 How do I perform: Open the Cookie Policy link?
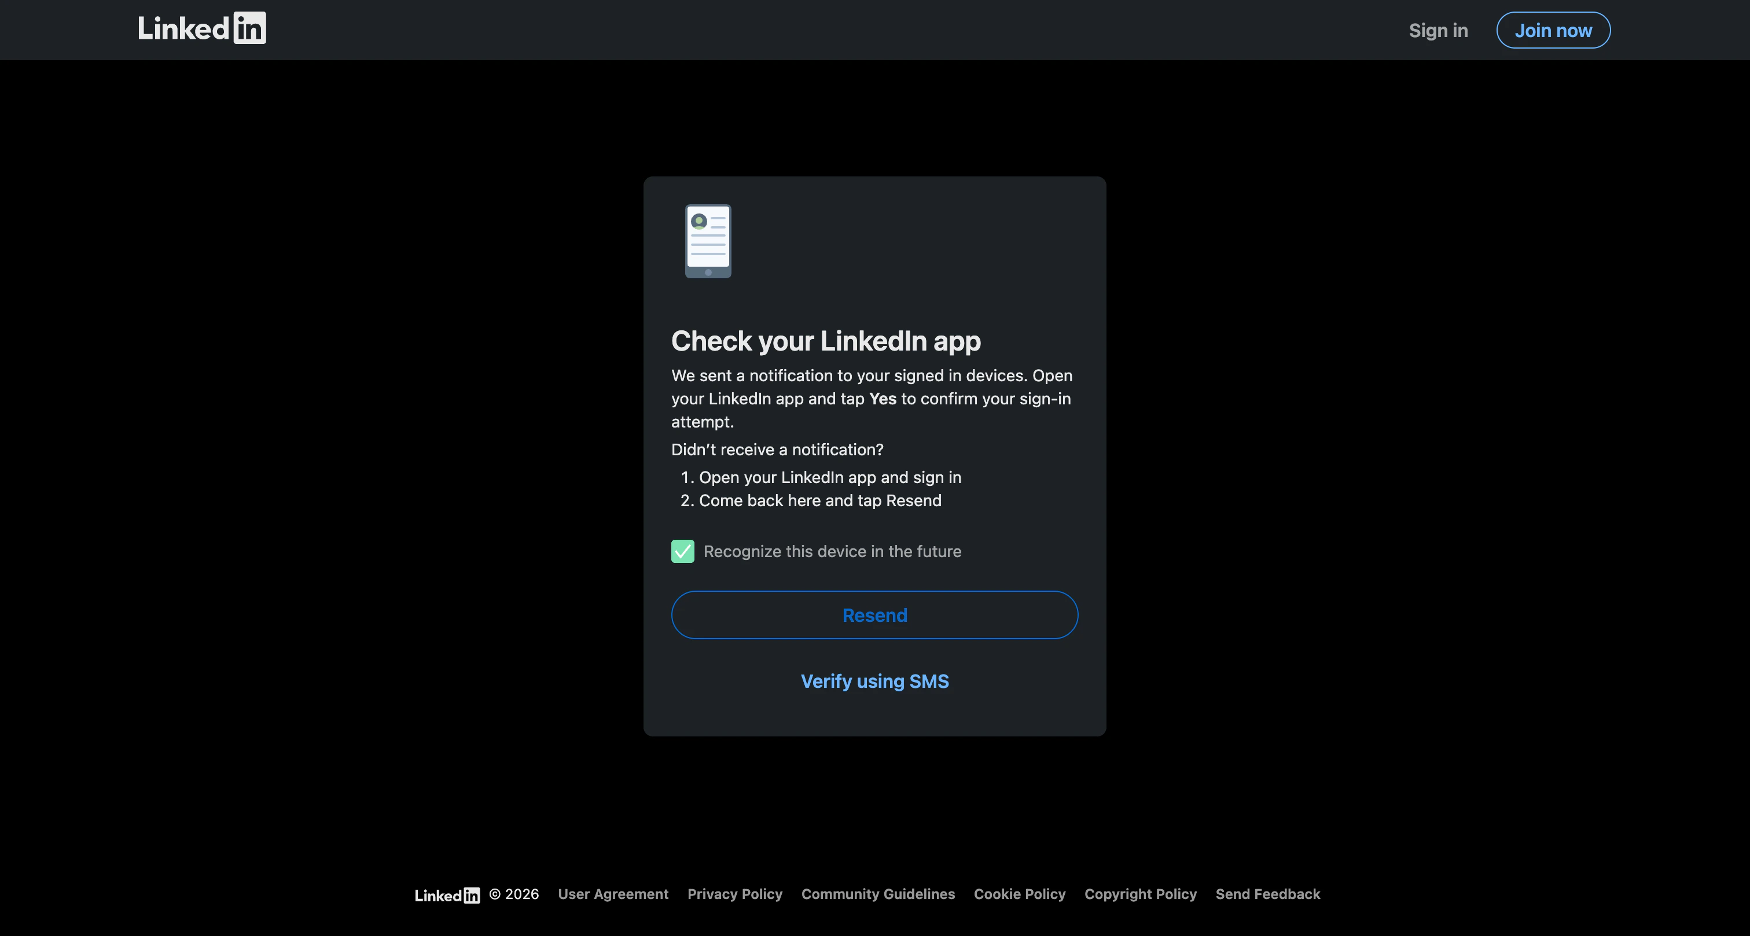(1019, 894)
